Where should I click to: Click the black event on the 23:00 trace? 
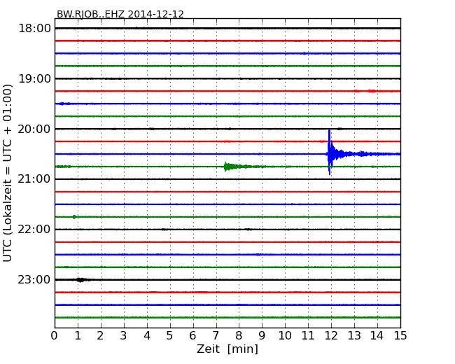coord(80,280)
